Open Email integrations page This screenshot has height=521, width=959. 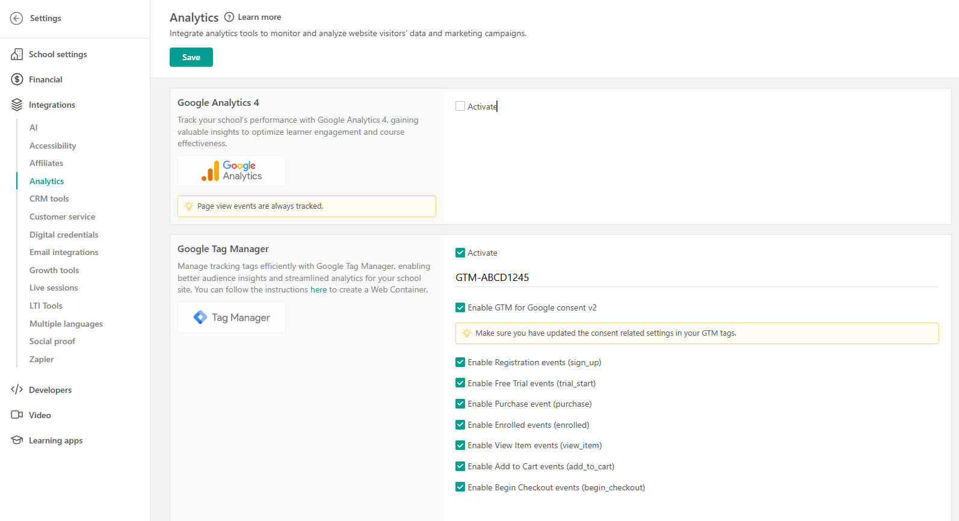pos(64,252)
